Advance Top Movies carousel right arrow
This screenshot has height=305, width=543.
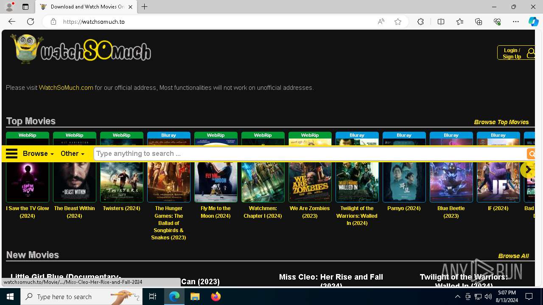click(528, 169)
